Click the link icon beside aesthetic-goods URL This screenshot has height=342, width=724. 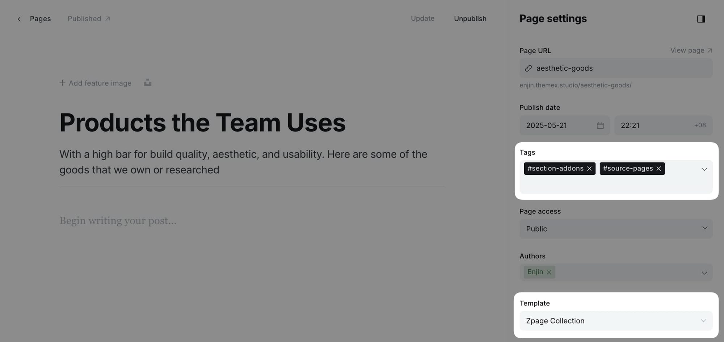click(x=528, y=68)
